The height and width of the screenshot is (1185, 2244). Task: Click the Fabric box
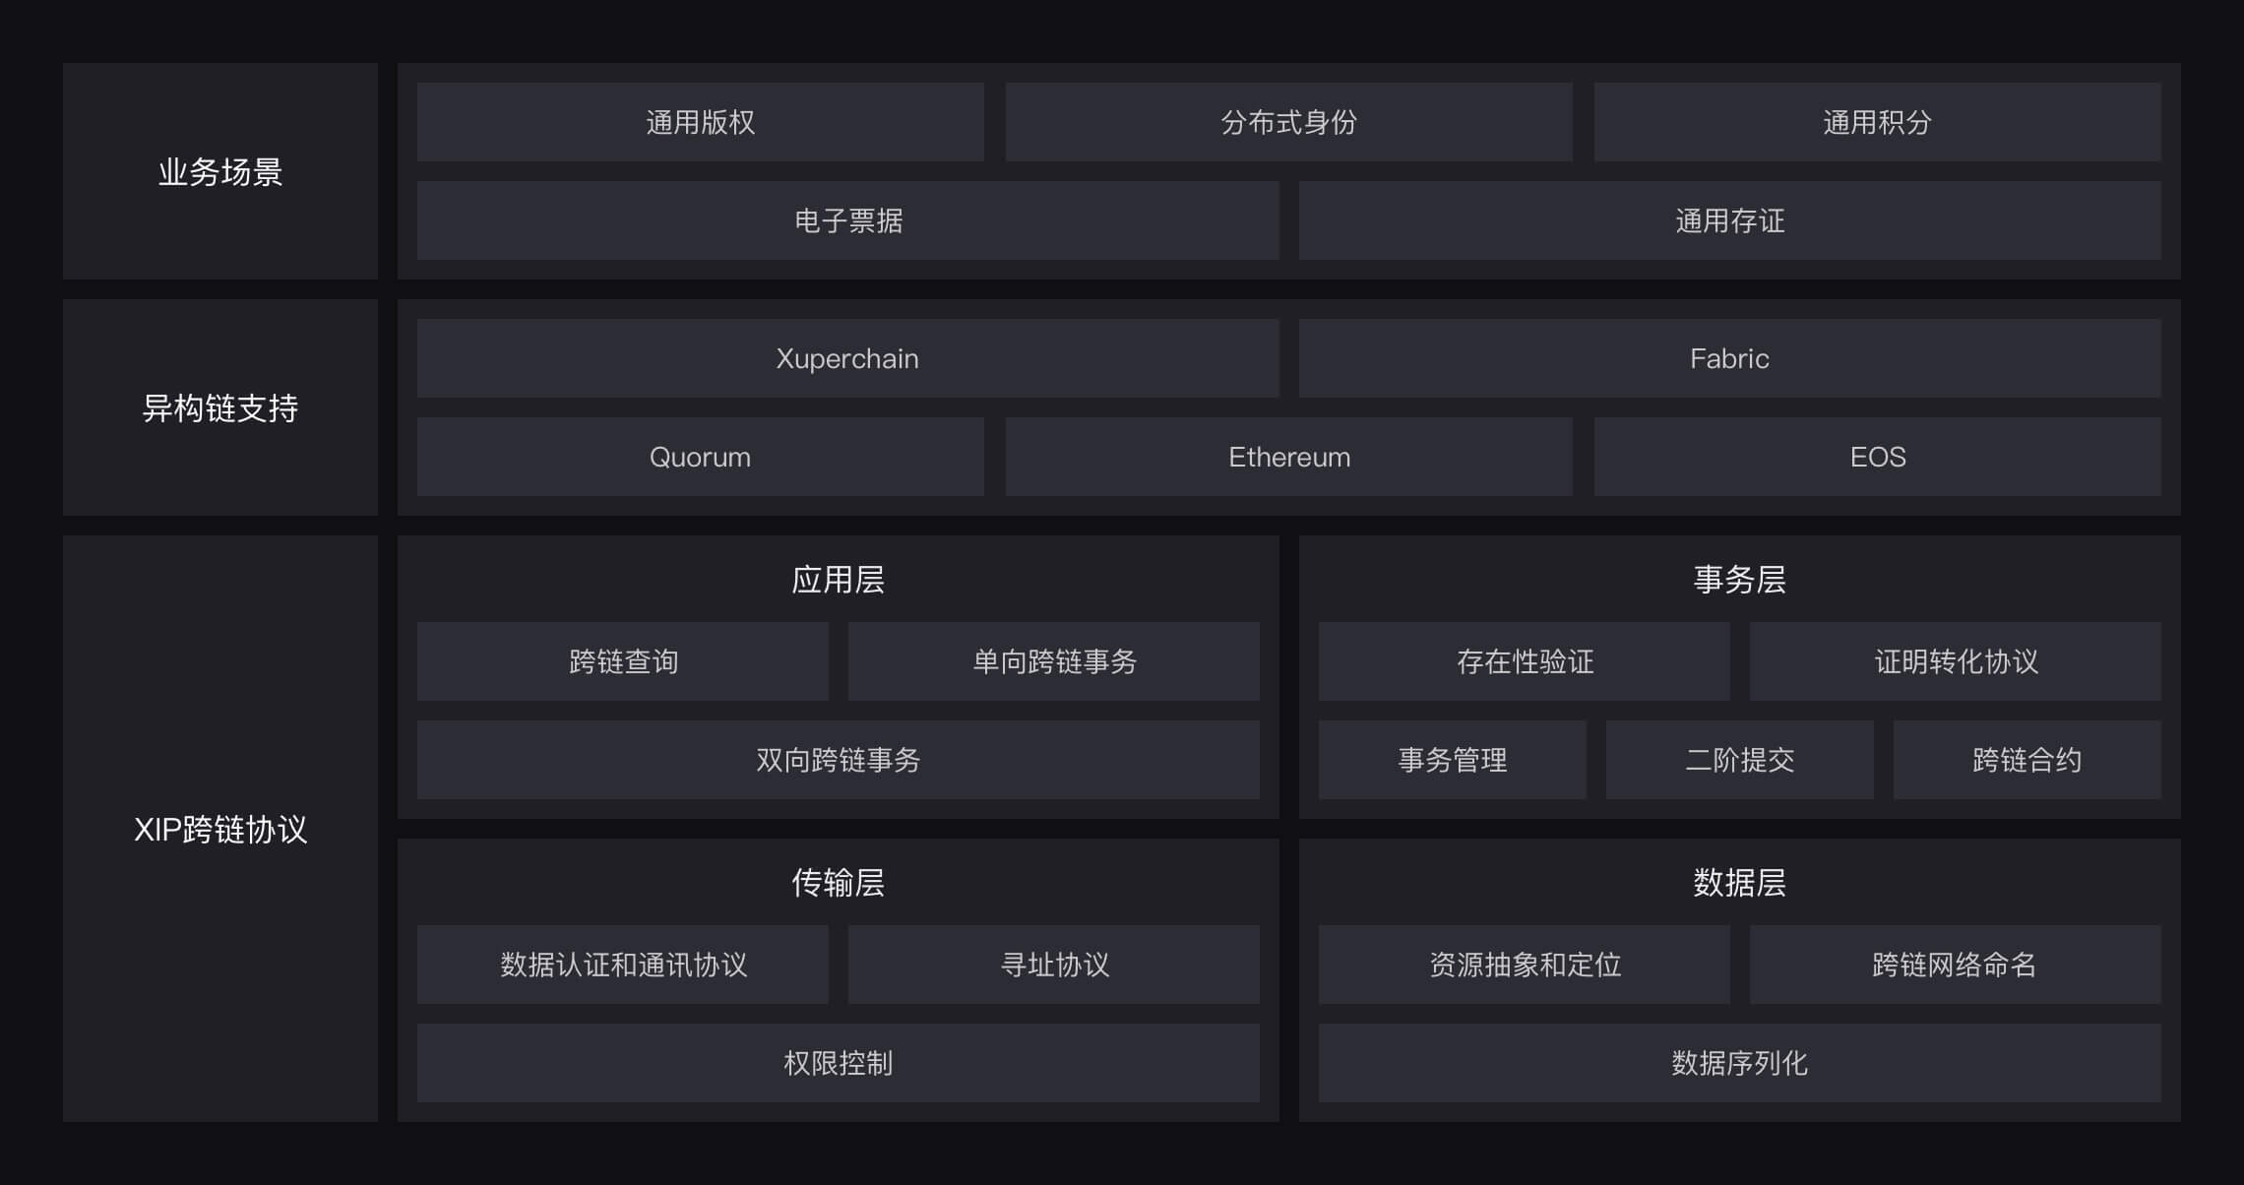(x=1729, y=358)
